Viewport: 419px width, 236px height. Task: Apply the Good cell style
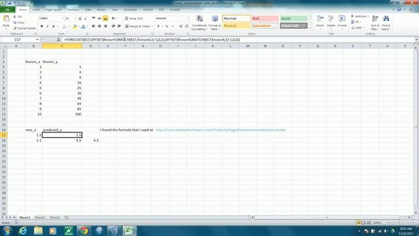tap(294, 18)
